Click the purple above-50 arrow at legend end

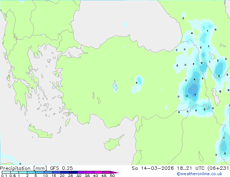click(115, 172)
